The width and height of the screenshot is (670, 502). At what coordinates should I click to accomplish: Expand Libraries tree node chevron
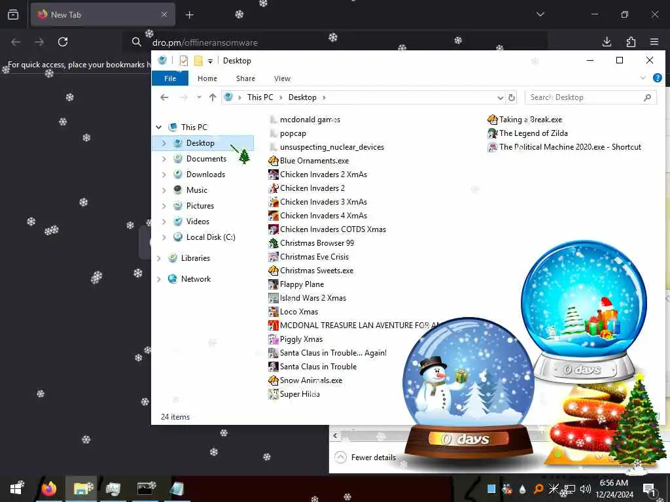[x=159, y=258]
